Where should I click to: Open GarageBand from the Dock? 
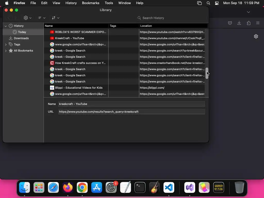[x=154, y=187]
